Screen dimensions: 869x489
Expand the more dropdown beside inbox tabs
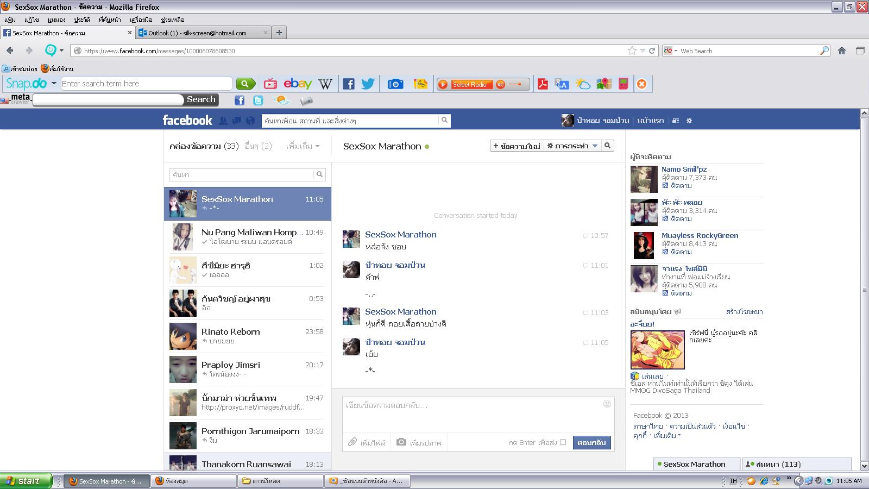(x=303, y=146)
